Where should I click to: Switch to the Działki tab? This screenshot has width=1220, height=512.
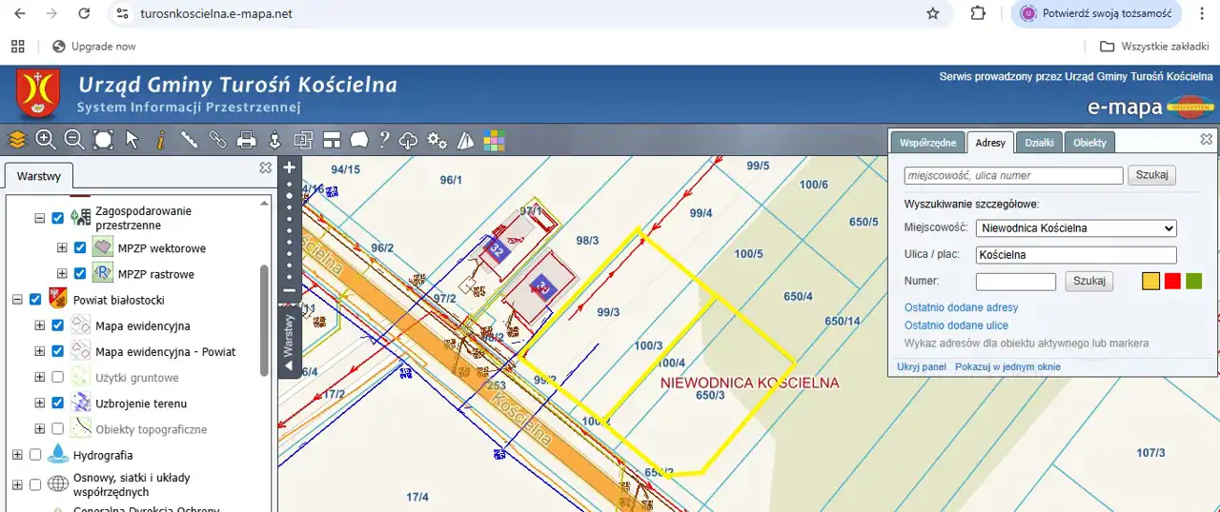tap(1039, 143)
